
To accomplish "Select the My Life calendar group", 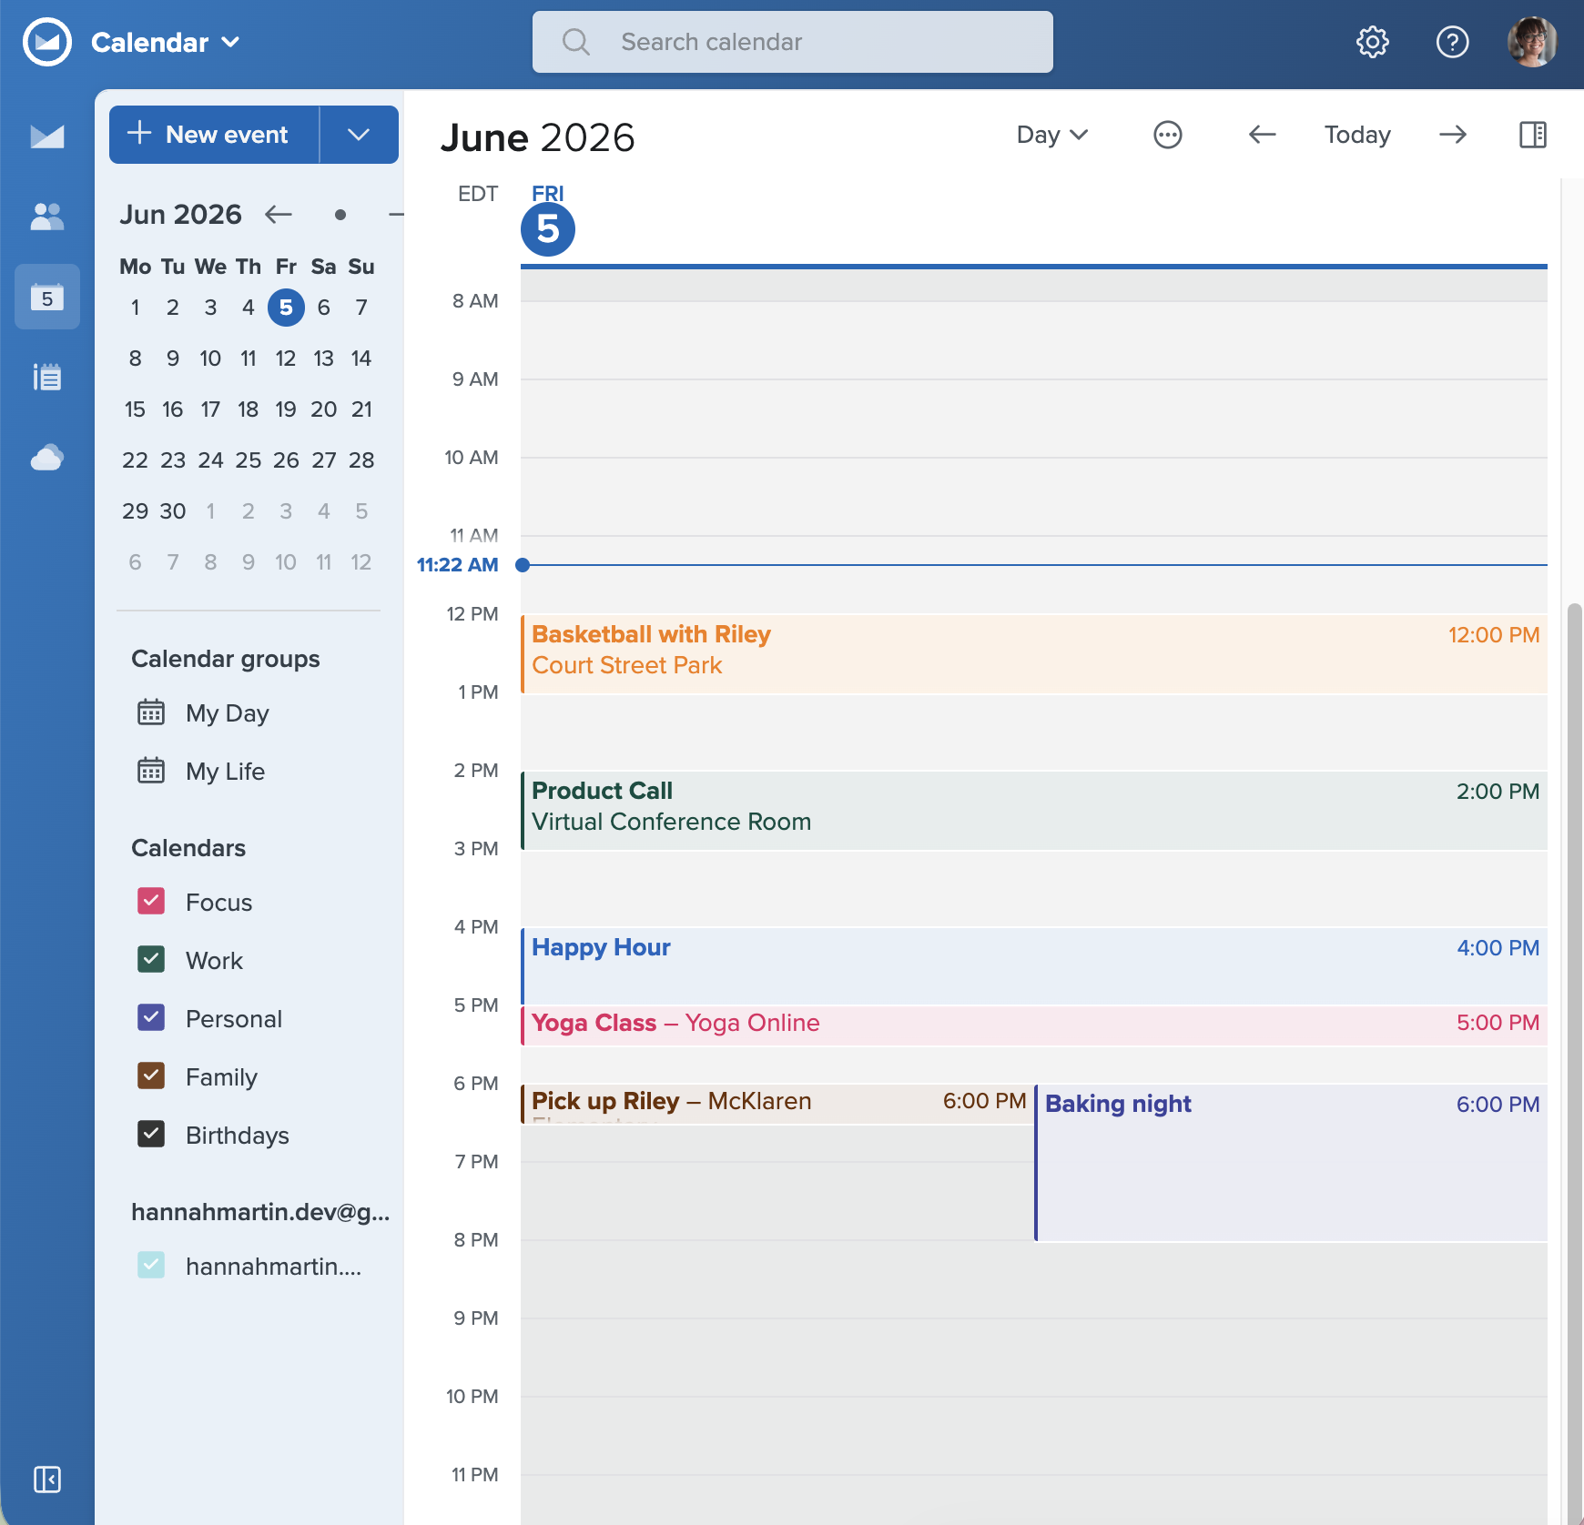I will [225, 772].
